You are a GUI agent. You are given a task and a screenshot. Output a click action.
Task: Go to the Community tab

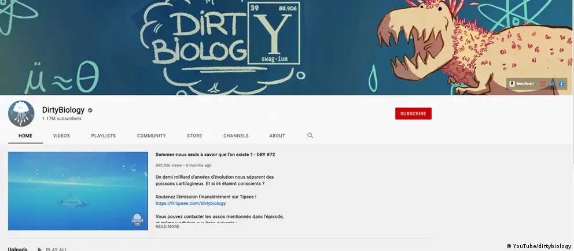[x=151, y=136]
